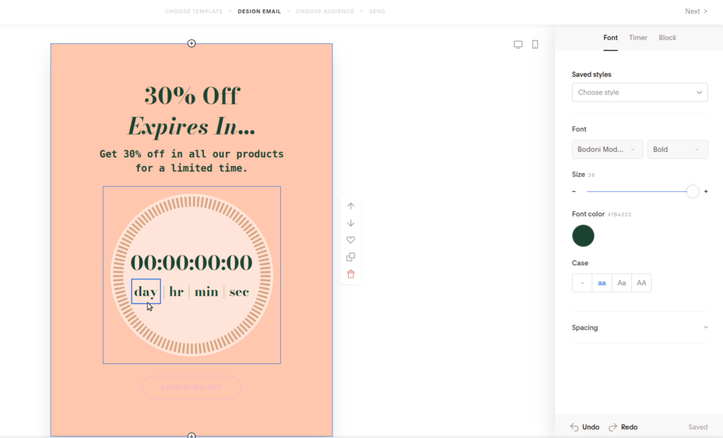
Task: Switch to desktop preview icon
Action: [518, 44]
